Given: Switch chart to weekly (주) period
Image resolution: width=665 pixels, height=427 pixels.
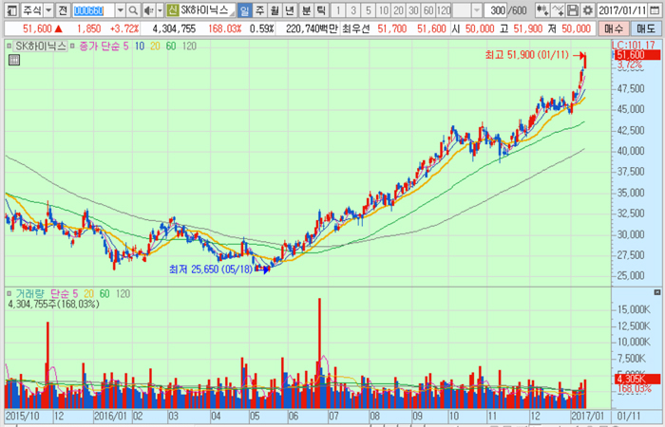Looking at the screenshot, I should tap(260, 9).
